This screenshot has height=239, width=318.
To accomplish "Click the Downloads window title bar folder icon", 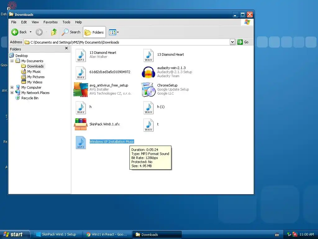I will tap(11, 14).
